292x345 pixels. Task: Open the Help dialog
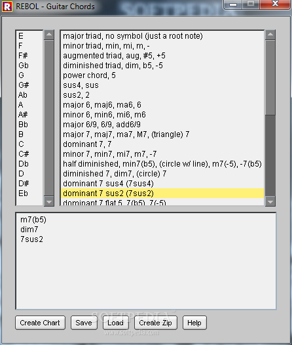pyautogui.click(x=194, y=323)
